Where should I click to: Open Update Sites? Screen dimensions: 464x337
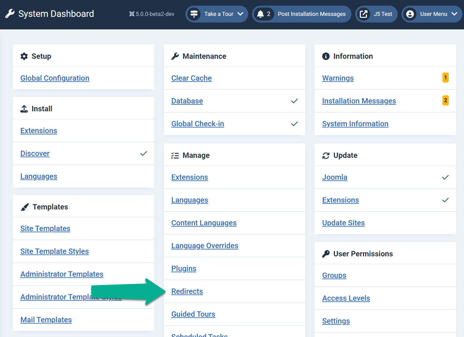(343, 223)
